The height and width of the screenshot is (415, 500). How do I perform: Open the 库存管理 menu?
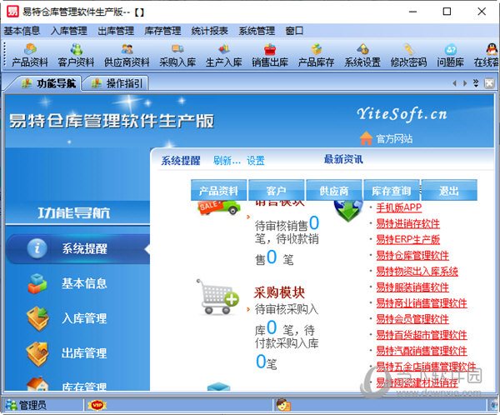tap(162, 31)
